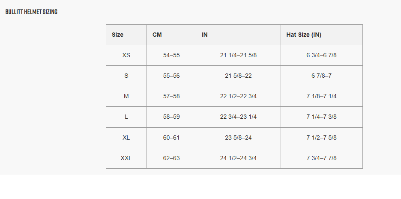Viewport: 401px width, 199px height.
Task: Click the 55–56 CM cell
Action: pyautogui.click(x=171, y=76)
